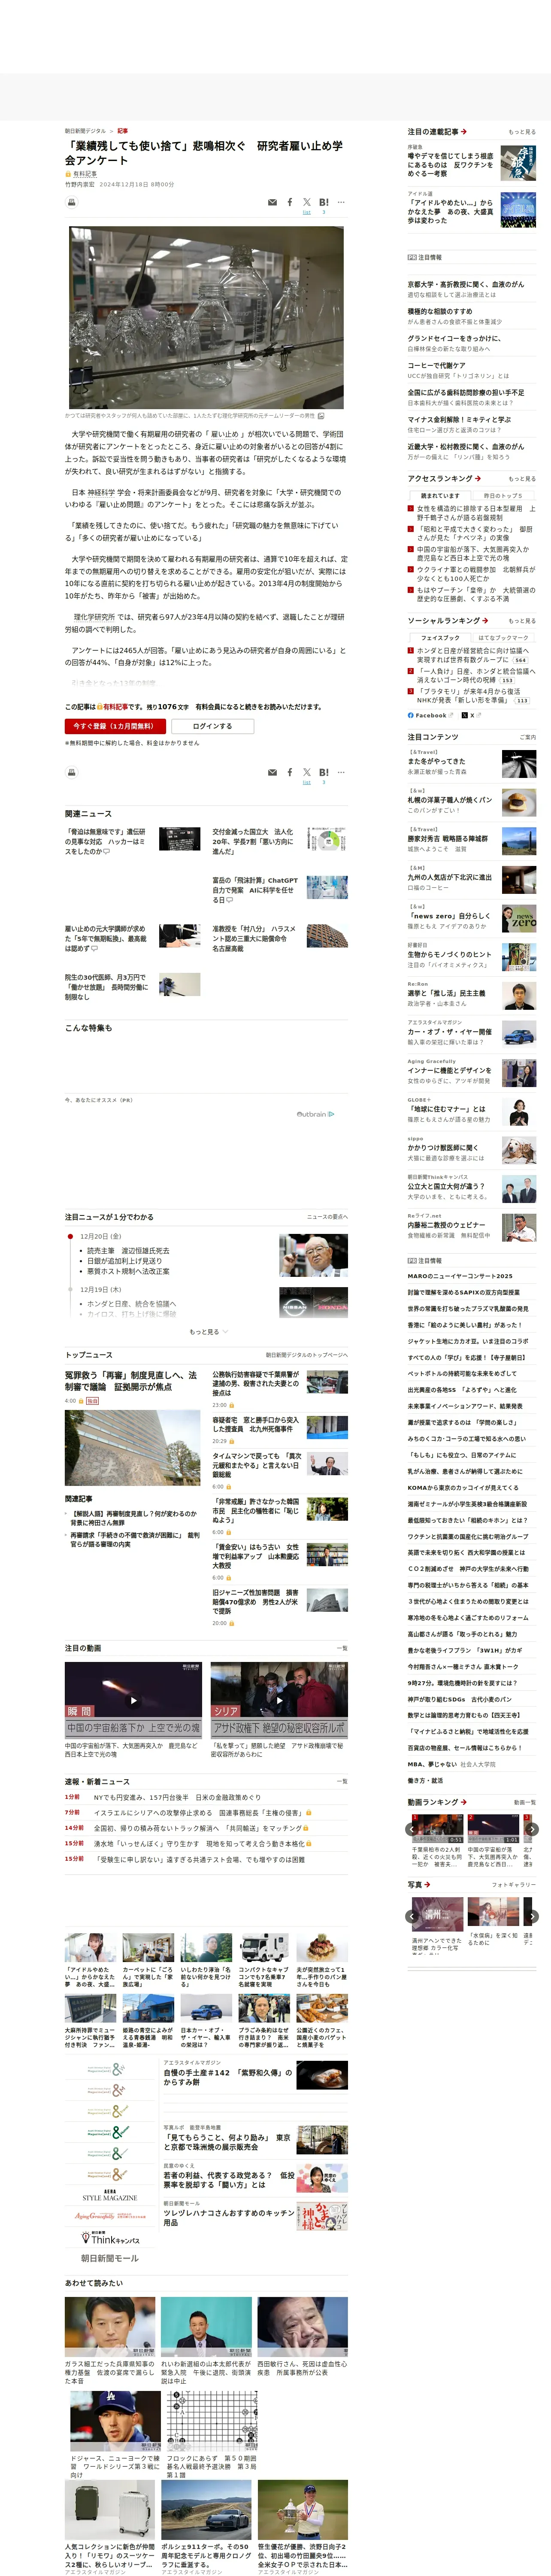The image size is (551, 2576).
Task: Open the ニュースの要点へ link
Action: tap(327, 1217)
